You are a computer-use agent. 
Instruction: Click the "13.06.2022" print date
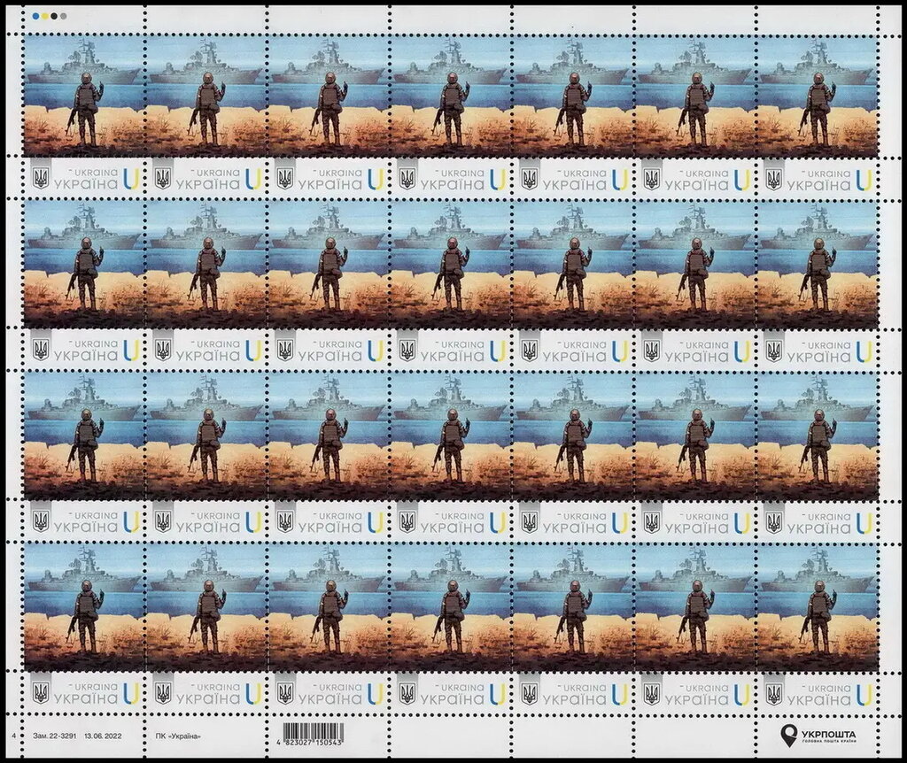(103, 736)
